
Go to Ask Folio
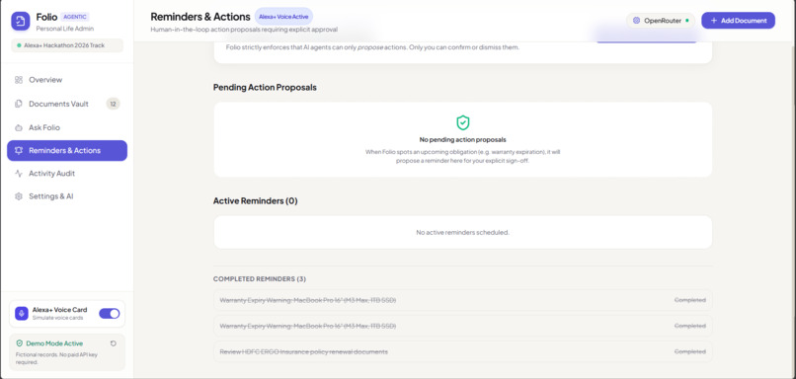click(x=67, y=127)
